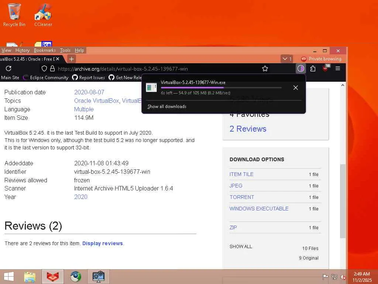Click the page vertical scrollbar thumb
Viewport: 378px width, 284px height.
[343, 201]
